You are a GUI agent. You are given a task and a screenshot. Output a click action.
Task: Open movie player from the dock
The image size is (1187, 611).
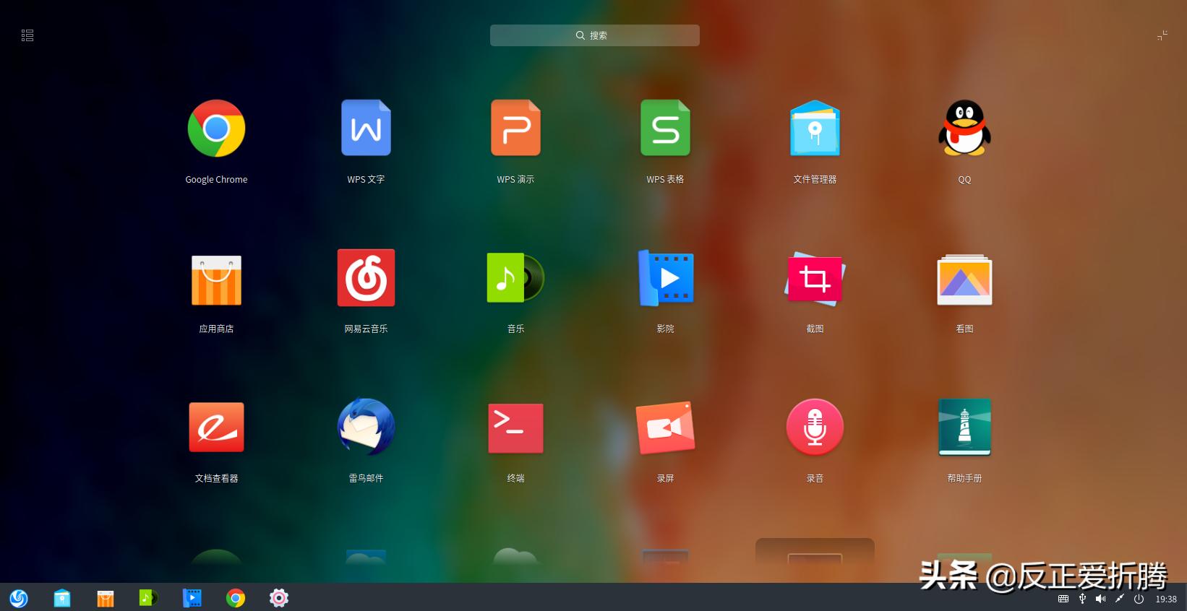(192, 598)
